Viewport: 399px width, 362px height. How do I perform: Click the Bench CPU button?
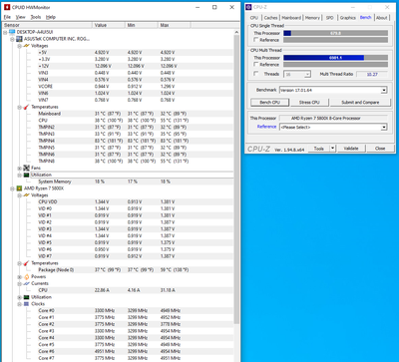(x=269, y=103)
